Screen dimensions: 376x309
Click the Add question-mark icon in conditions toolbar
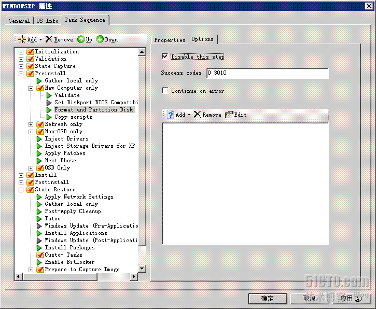[170, 115]
